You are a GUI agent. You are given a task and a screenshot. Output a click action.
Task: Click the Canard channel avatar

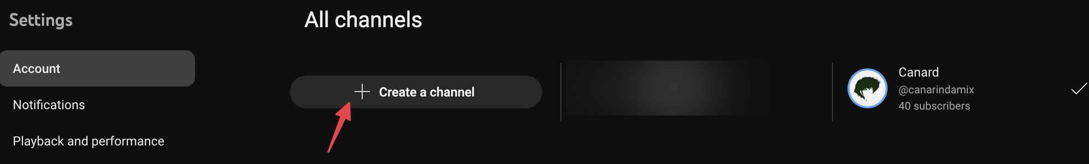coord(868,88)
